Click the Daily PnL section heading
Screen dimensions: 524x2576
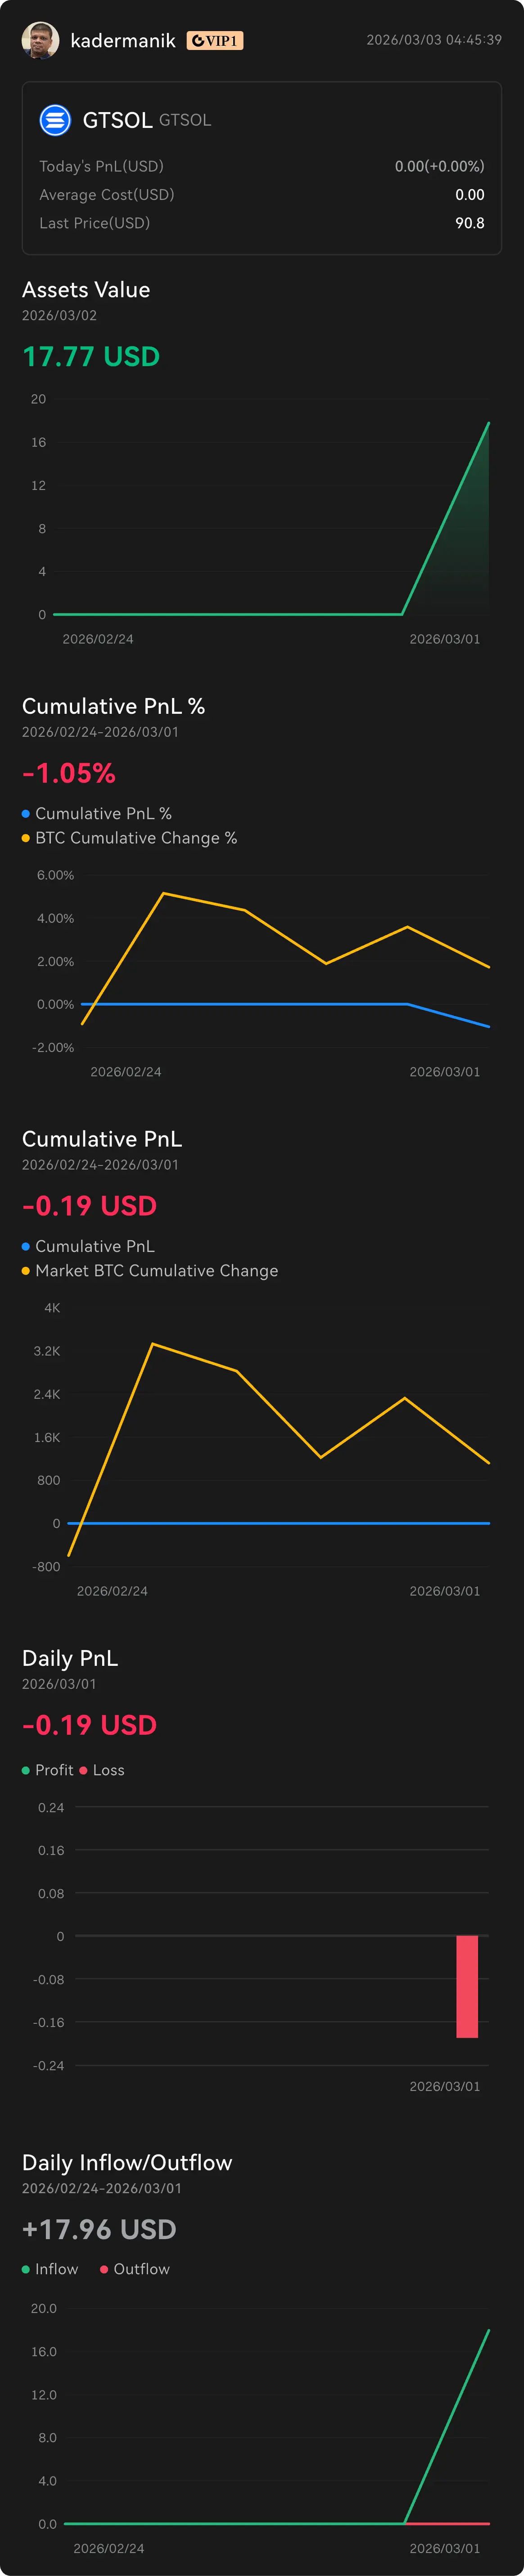[70, 1658]
